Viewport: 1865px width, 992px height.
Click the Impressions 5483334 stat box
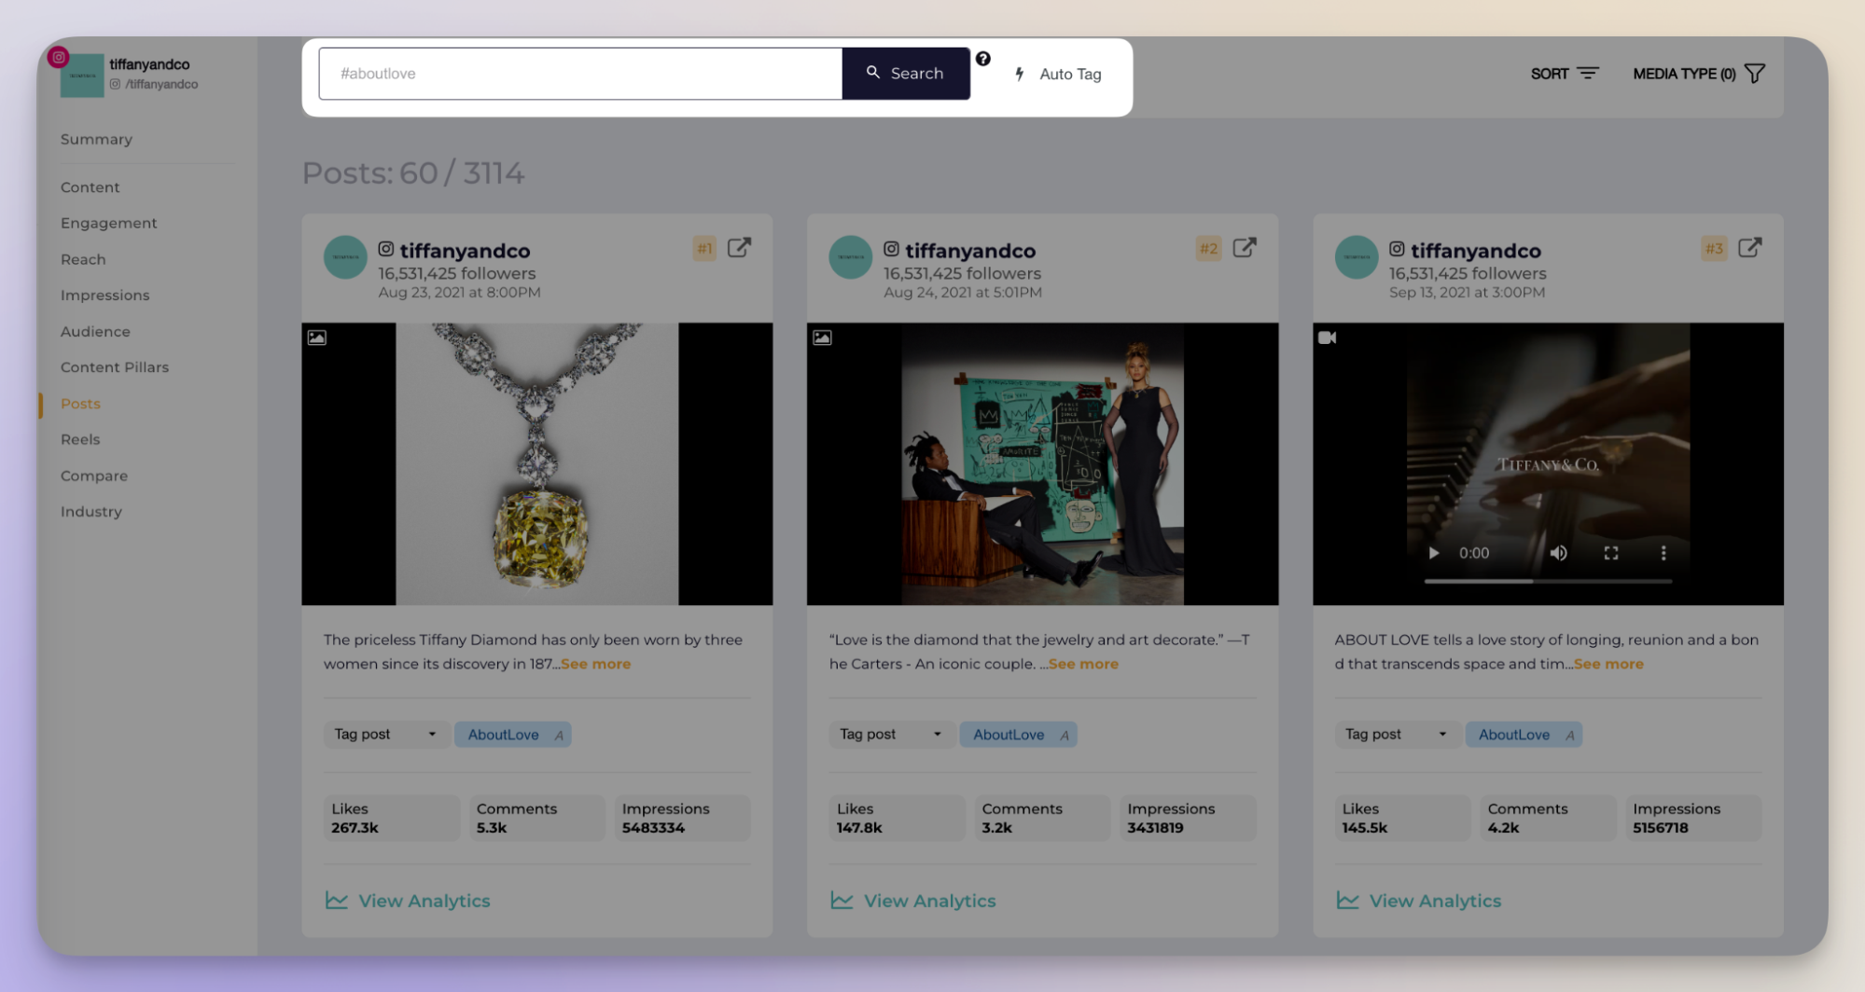(x=683, y=818)
